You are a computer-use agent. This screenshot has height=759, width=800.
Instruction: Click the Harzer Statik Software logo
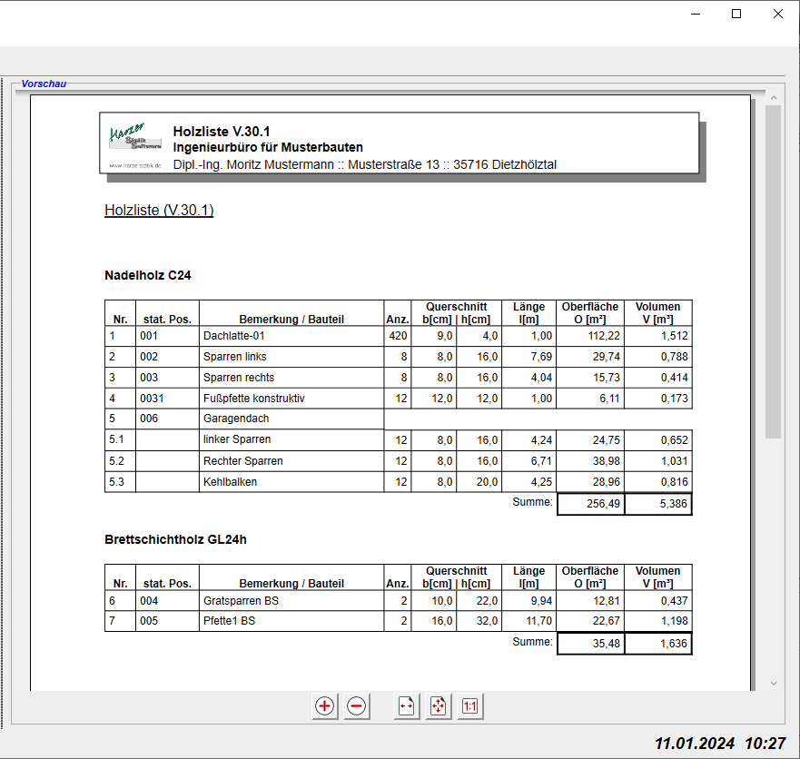pyautogui.click(x=135, y=144)
